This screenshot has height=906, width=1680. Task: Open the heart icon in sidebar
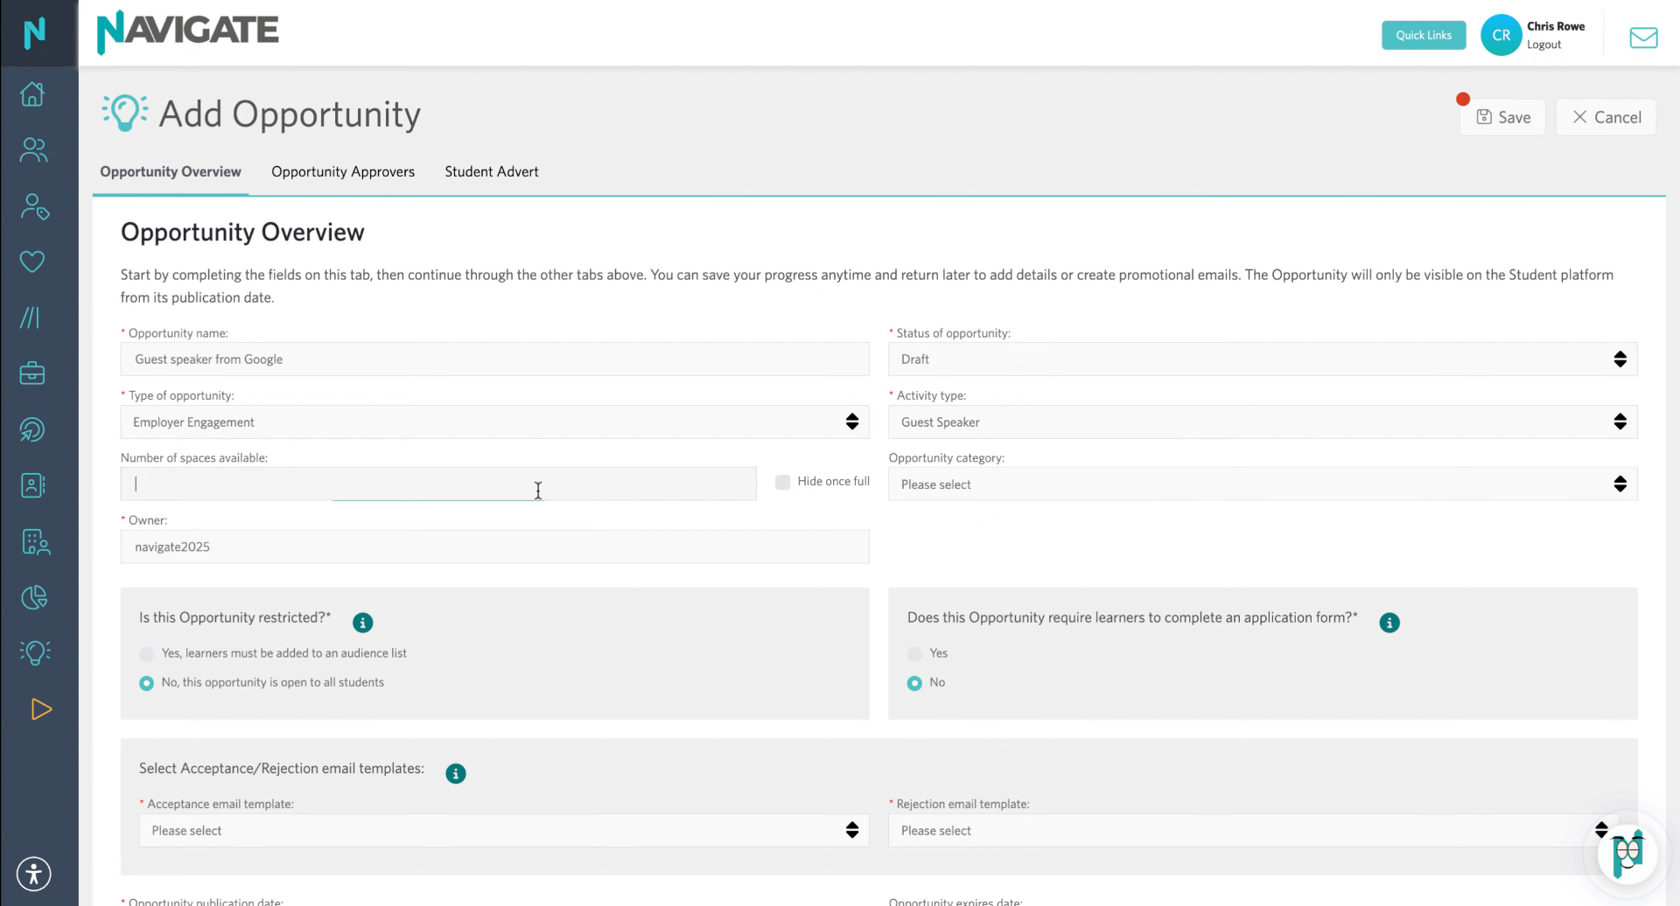point(33,261)
